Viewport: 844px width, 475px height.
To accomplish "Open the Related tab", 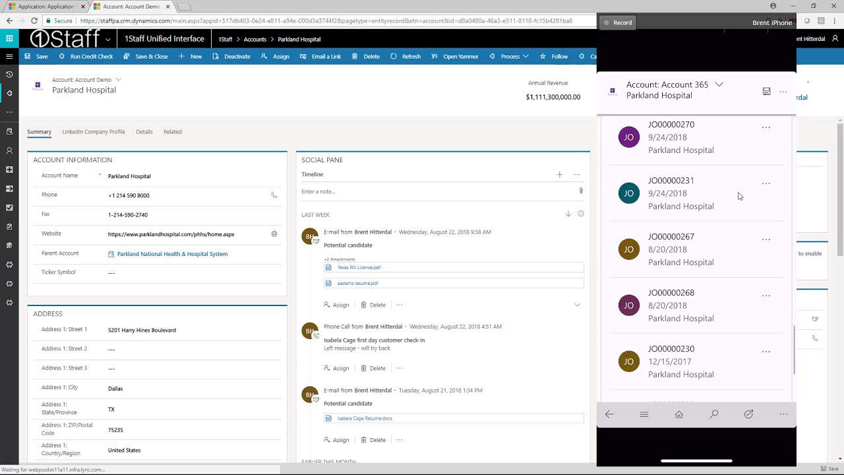I will click(x=173, y=132).
